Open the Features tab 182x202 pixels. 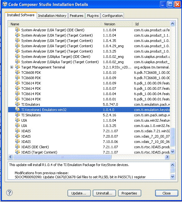point(77,16)
